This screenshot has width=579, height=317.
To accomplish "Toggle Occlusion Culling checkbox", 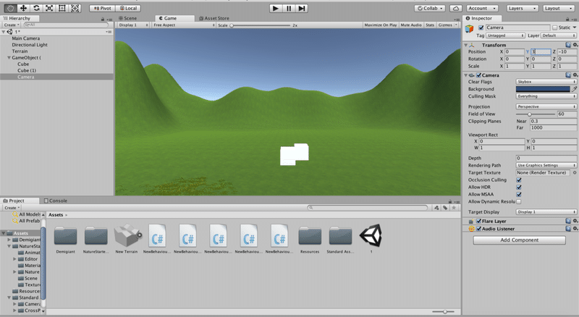I will 519,180.
